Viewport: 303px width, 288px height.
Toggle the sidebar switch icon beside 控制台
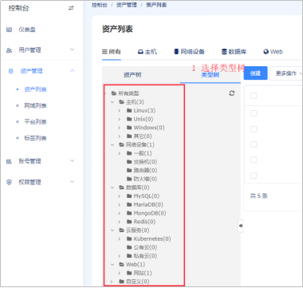pos(71,8)
